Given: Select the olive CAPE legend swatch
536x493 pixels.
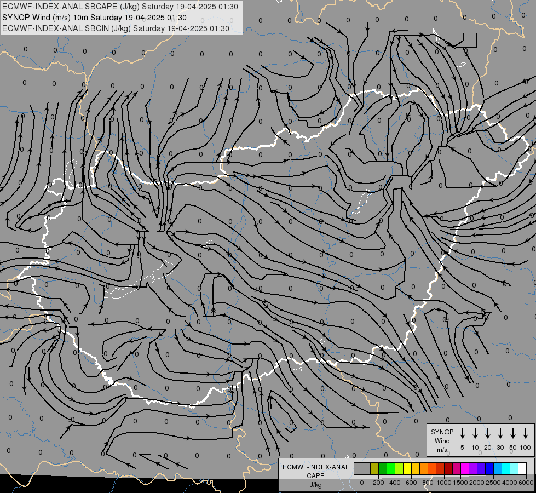Looking at the screenshot, I should tap(374, 468).
